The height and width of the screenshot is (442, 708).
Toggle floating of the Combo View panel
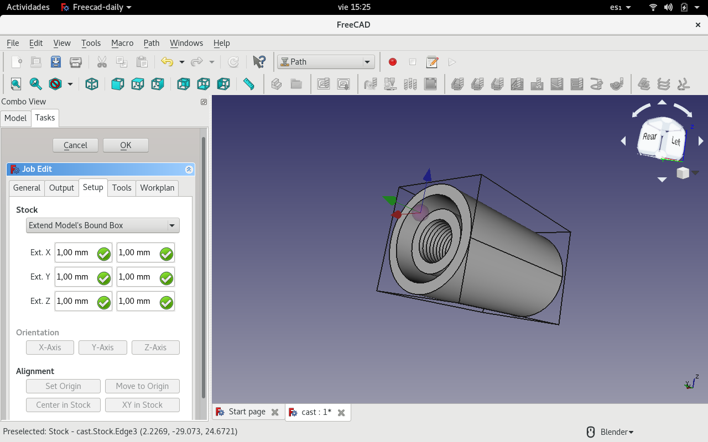point(204,102)
